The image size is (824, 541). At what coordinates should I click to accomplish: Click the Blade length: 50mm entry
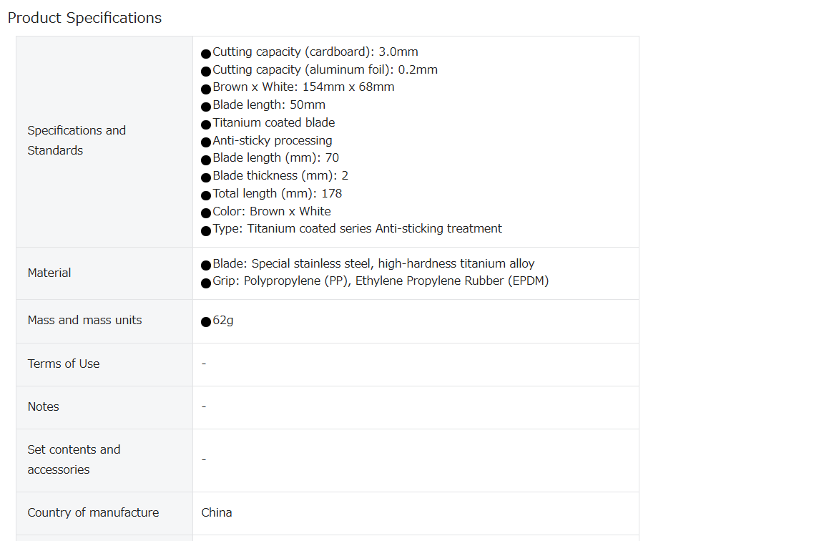(x=263, y=105)
